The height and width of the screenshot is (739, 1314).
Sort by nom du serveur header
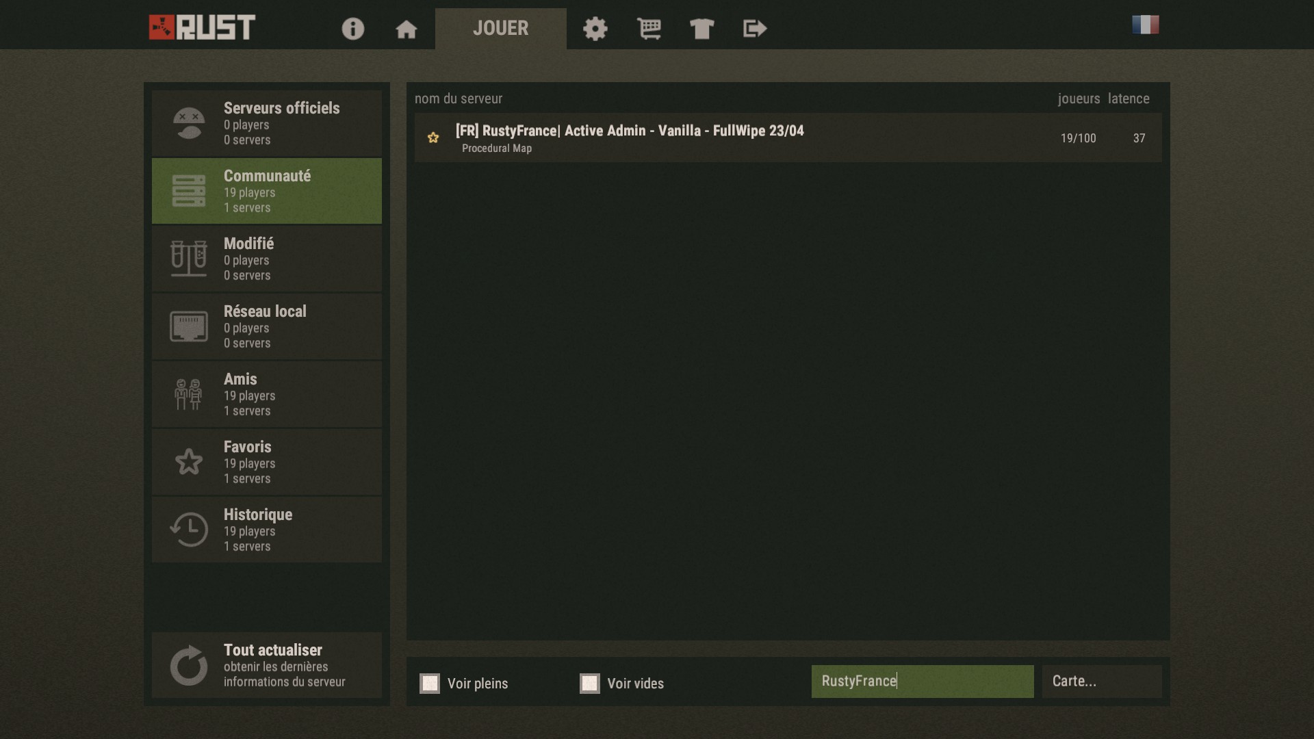[x=459, y=99]
